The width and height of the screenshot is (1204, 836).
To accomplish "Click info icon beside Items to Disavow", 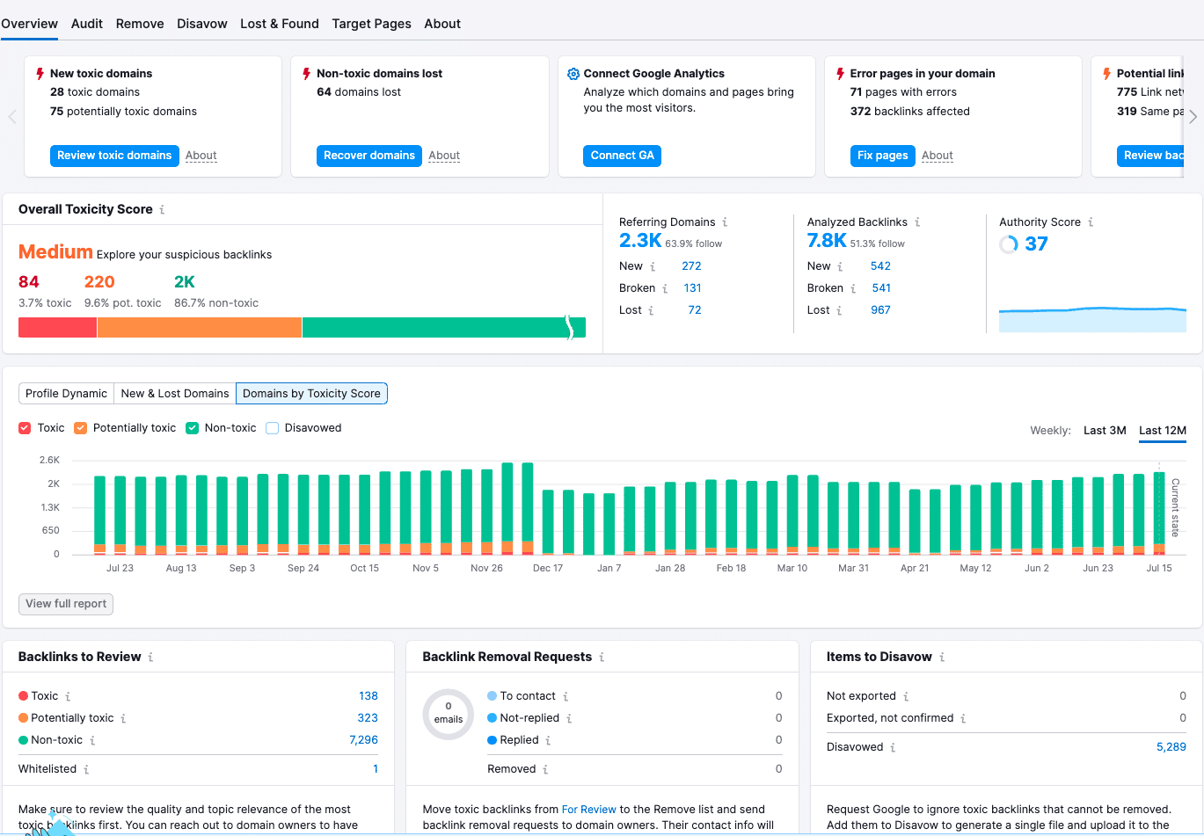I will point(942,658).
